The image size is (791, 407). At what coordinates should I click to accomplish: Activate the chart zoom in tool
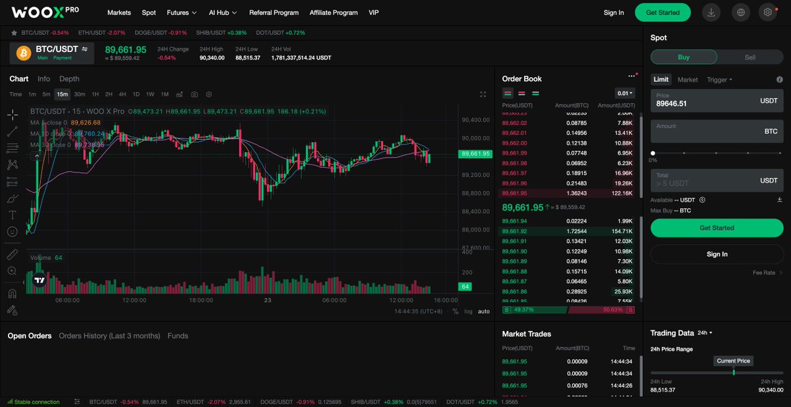(x=12, y=271)
